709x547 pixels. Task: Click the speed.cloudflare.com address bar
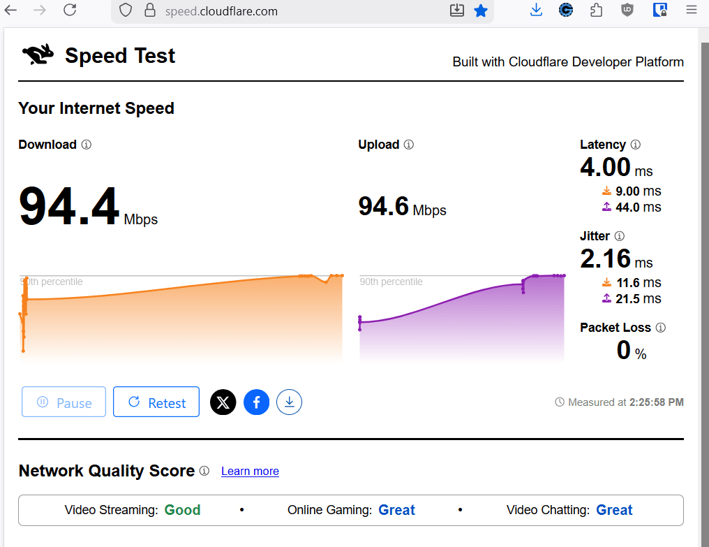[301, 11]
